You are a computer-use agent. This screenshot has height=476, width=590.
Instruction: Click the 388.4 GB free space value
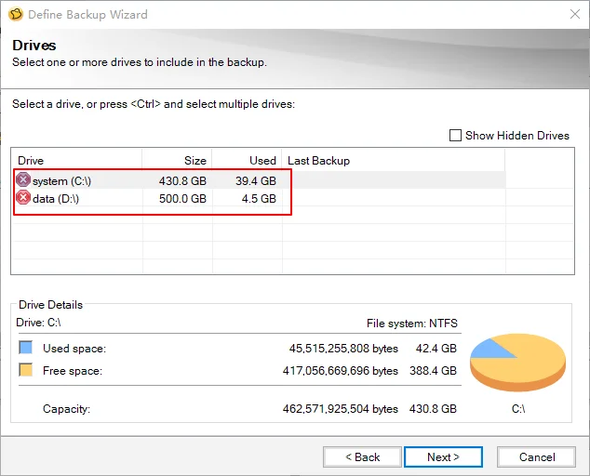pyautogui.click(x=433, y=371)
